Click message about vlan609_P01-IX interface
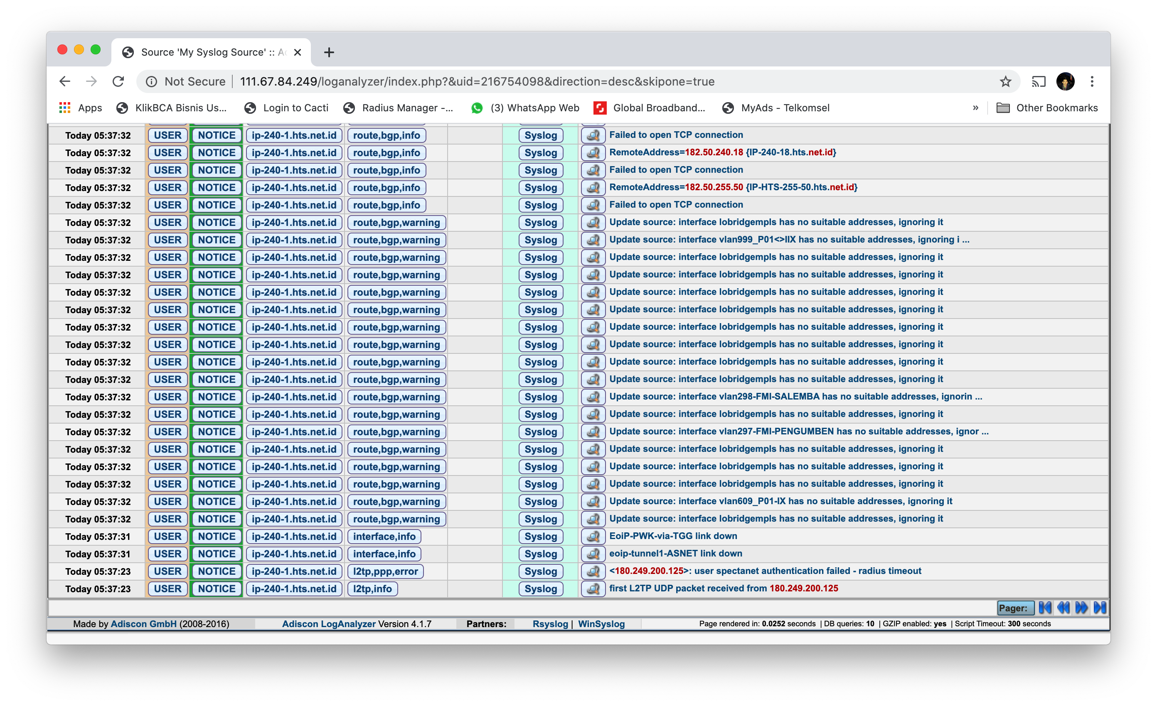 click(780, 501)
